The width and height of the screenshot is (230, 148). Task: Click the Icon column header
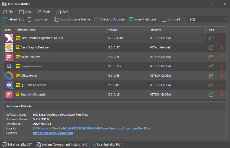pyautogui.click(x=9, y=30)
